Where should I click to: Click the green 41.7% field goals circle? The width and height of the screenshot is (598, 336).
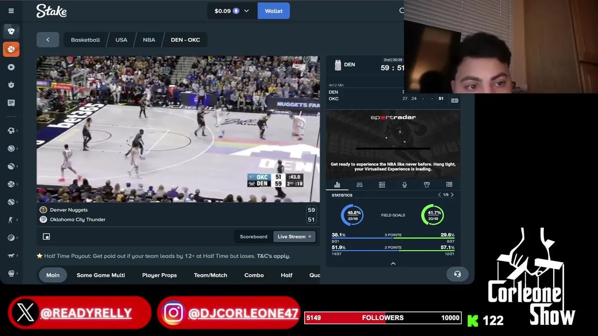click(x=433, y=215)
